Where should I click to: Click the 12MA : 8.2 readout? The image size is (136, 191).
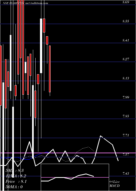(16, 176)
